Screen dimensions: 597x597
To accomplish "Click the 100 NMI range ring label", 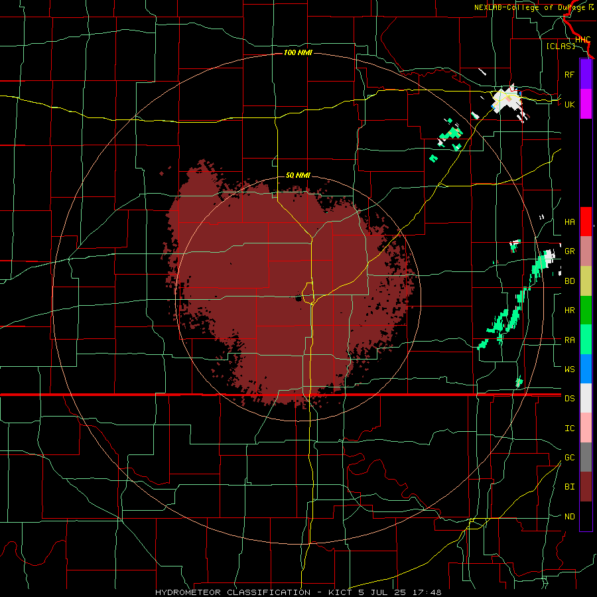I will pyautogui.click(x=298, y=52).
